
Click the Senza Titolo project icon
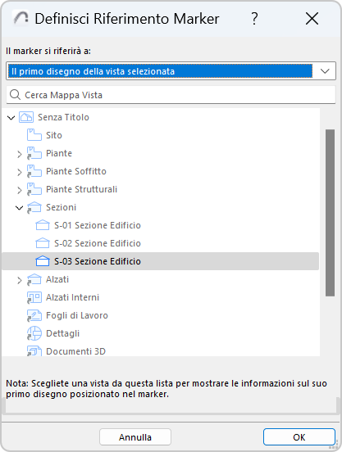(x=26, y=117)
